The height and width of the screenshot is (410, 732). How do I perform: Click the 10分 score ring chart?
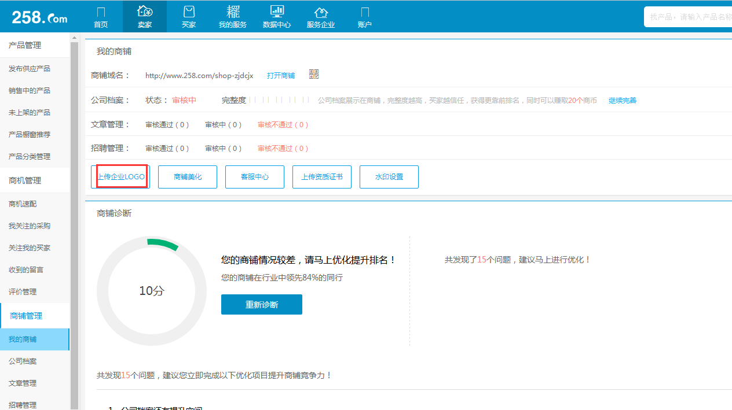pyautogui.click(x=152, y=291)
